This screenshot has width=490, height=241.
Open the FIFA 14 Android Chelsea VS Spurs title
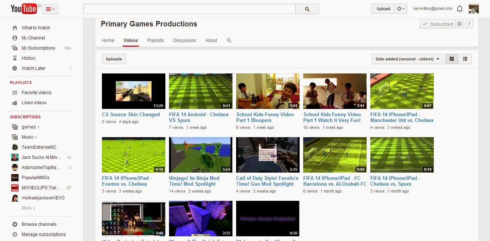(x=199, y=117)
